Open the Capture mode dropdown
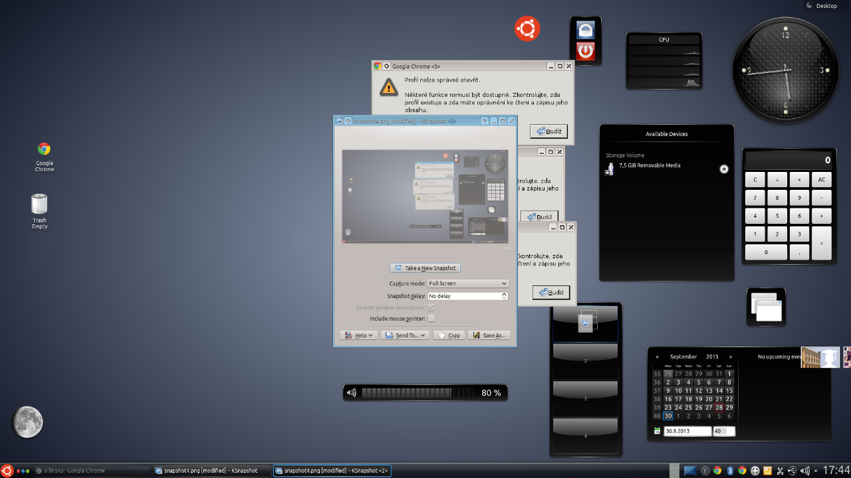The image size is (851, 478). [x=467, y=283]
